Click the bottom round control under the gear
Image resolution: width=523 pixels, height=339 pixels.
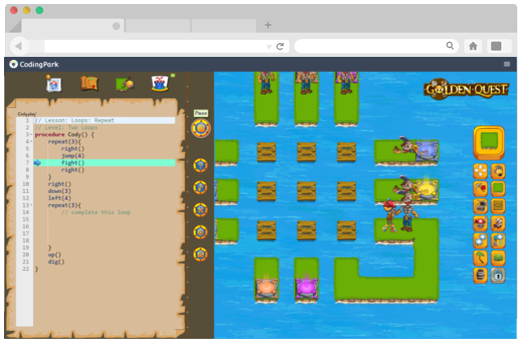tap(200, 255)
